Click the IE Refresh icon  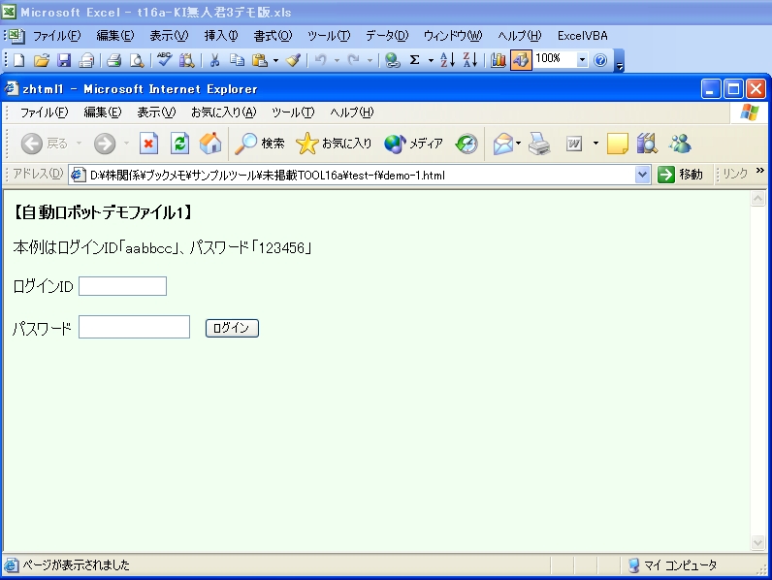tap(179, 144)
